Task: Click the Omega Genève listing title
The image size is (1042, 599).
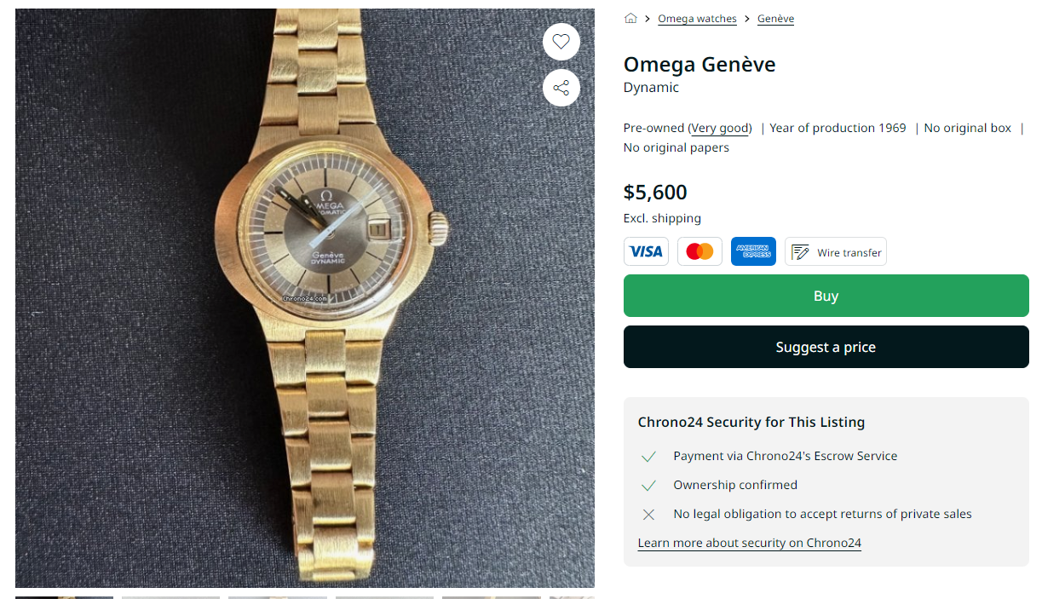Action: [699, 65]
